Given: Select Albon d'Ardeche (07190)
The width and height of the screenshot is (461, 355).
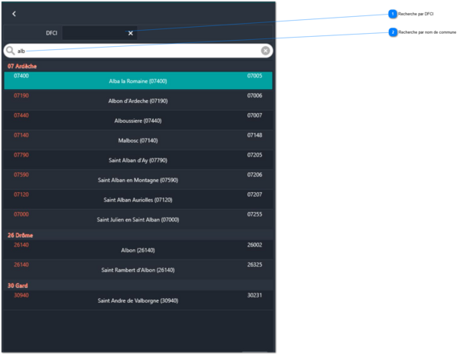Looking at the screenshot, I should (x=138, y=101).
